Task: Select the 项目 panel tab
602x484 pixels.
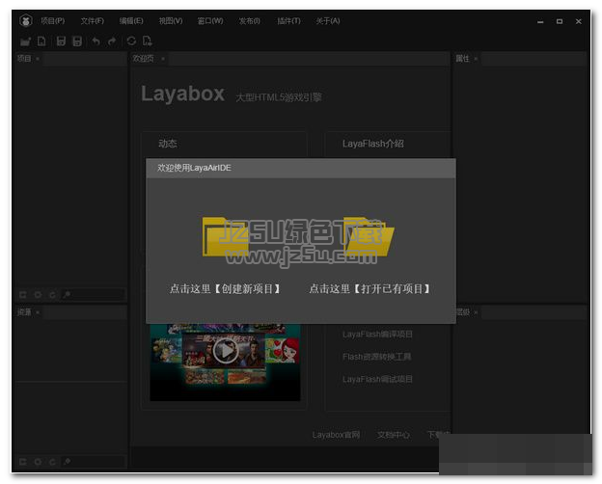Action: pyautogui.click(x=24, y=59)
